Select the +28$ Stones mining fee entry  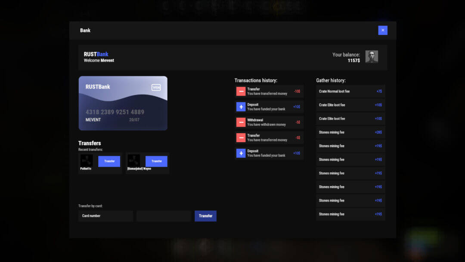click(350, 132)
